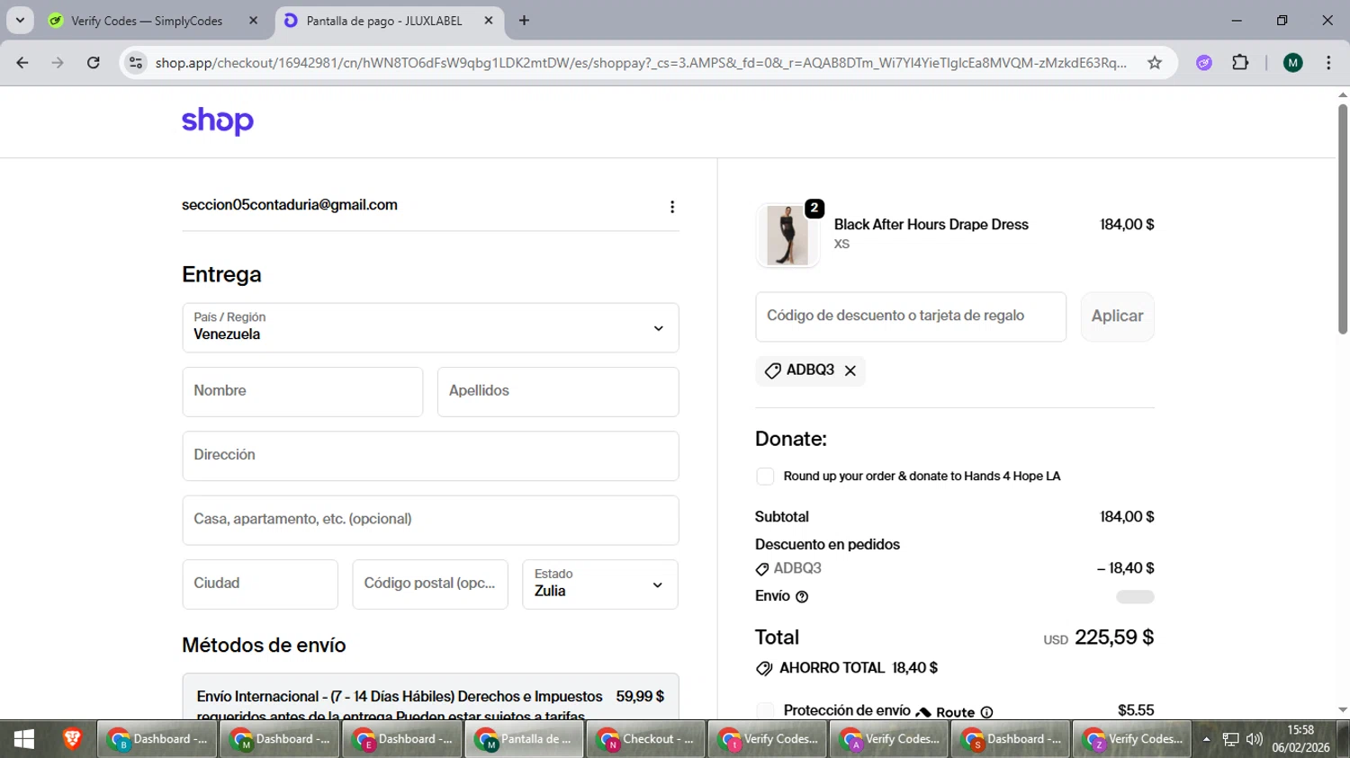Open the browser extensions puzzle icon
This screenshot has height=758, width=1350.
coord(1240,63)
